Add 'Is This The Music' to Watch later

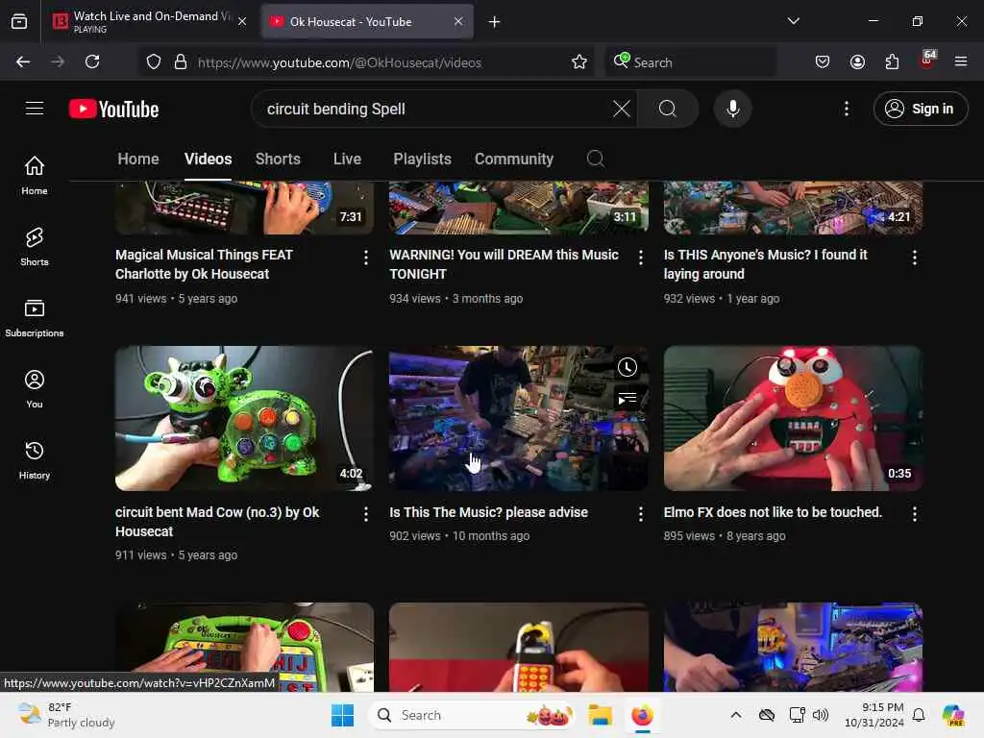pos(627,367)
